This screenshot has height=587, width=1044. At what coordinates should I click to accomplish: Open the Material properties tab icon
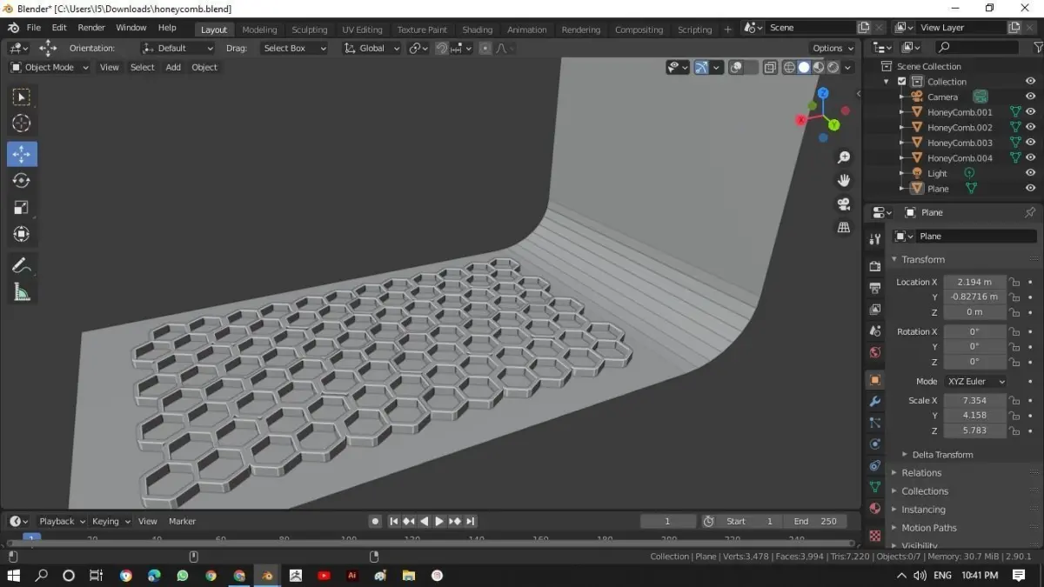tap(875, 509)
